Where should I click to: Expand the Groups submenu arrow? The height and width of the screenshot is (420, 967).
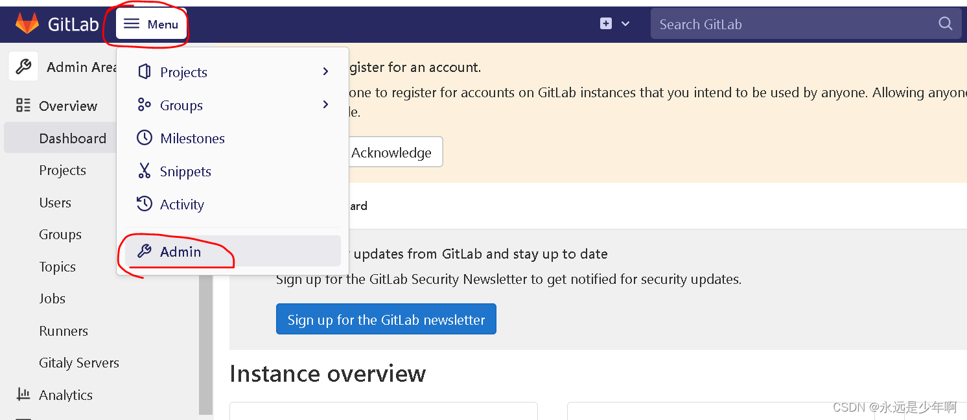click(325, 105)
